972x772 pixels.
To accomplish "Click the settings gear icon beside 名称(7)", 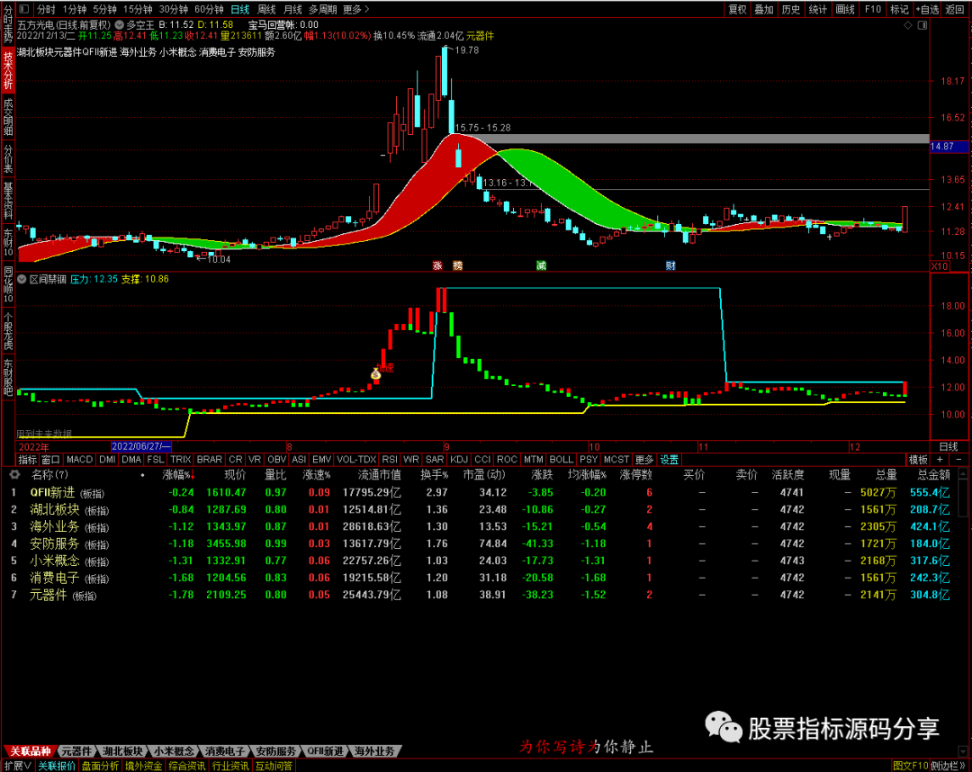I will [x=14, y=474].
